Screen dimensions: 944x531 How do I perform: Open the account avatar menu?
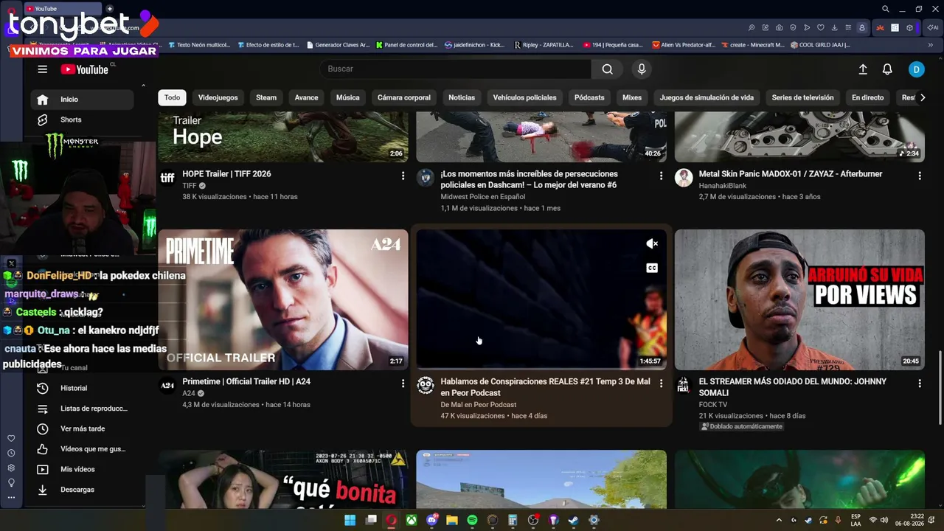click(x=916, y=69)
